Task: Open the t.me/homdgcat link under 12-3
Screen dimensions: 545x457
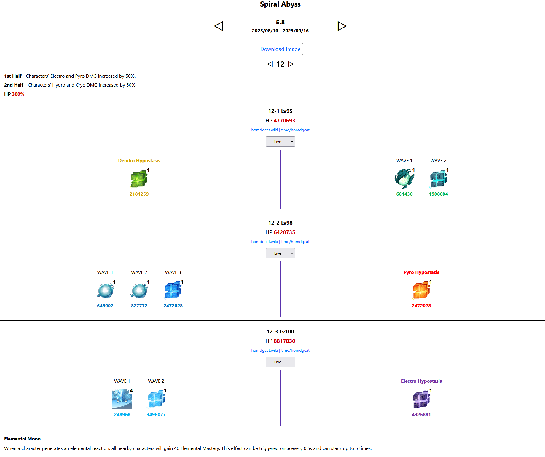Action: [295, 350]
